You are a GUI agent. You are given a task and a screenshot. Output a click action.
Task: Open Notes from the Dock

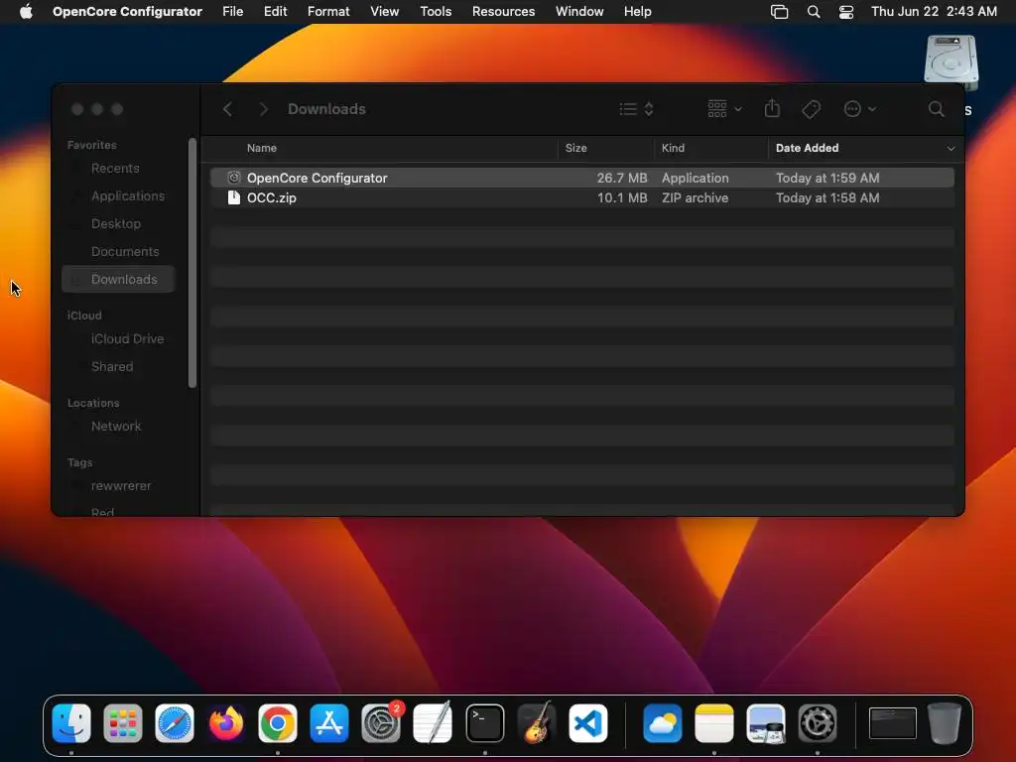click(714, 723)
